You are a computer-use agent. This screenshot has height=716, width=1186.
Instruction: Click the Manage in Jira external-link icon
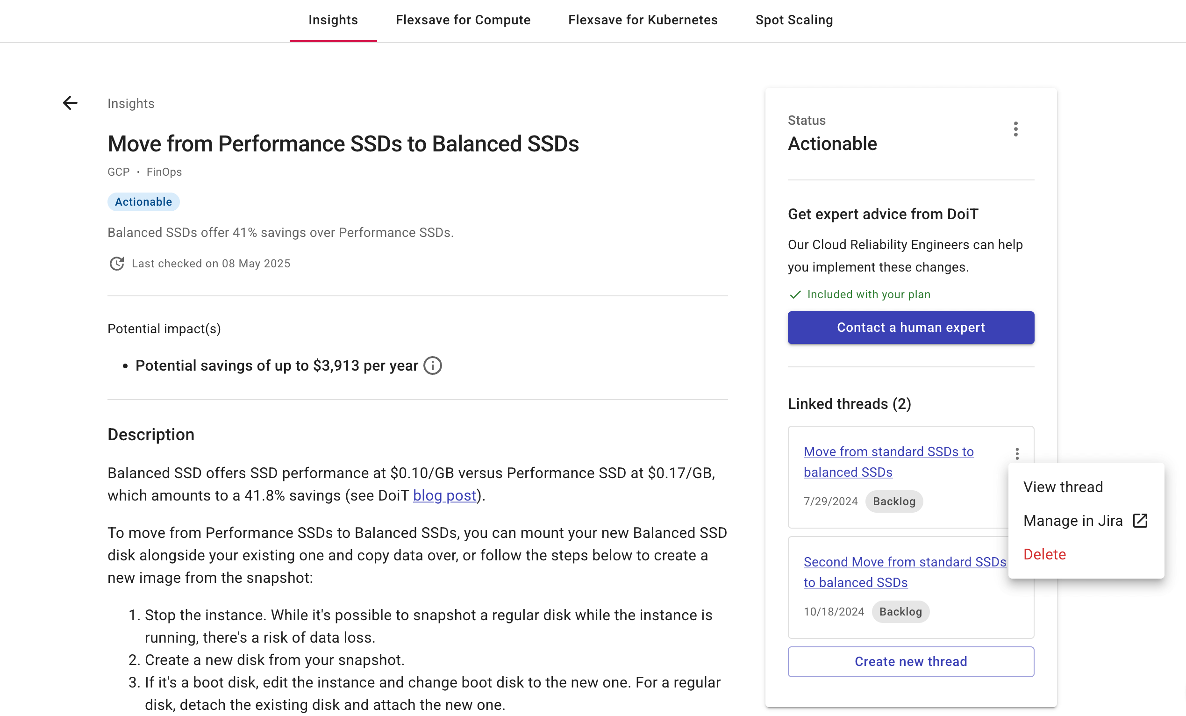tap(1140, 521)
